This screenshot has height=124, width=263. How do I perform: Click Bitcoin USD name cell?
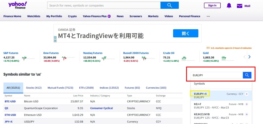click(x=31, y=102)
